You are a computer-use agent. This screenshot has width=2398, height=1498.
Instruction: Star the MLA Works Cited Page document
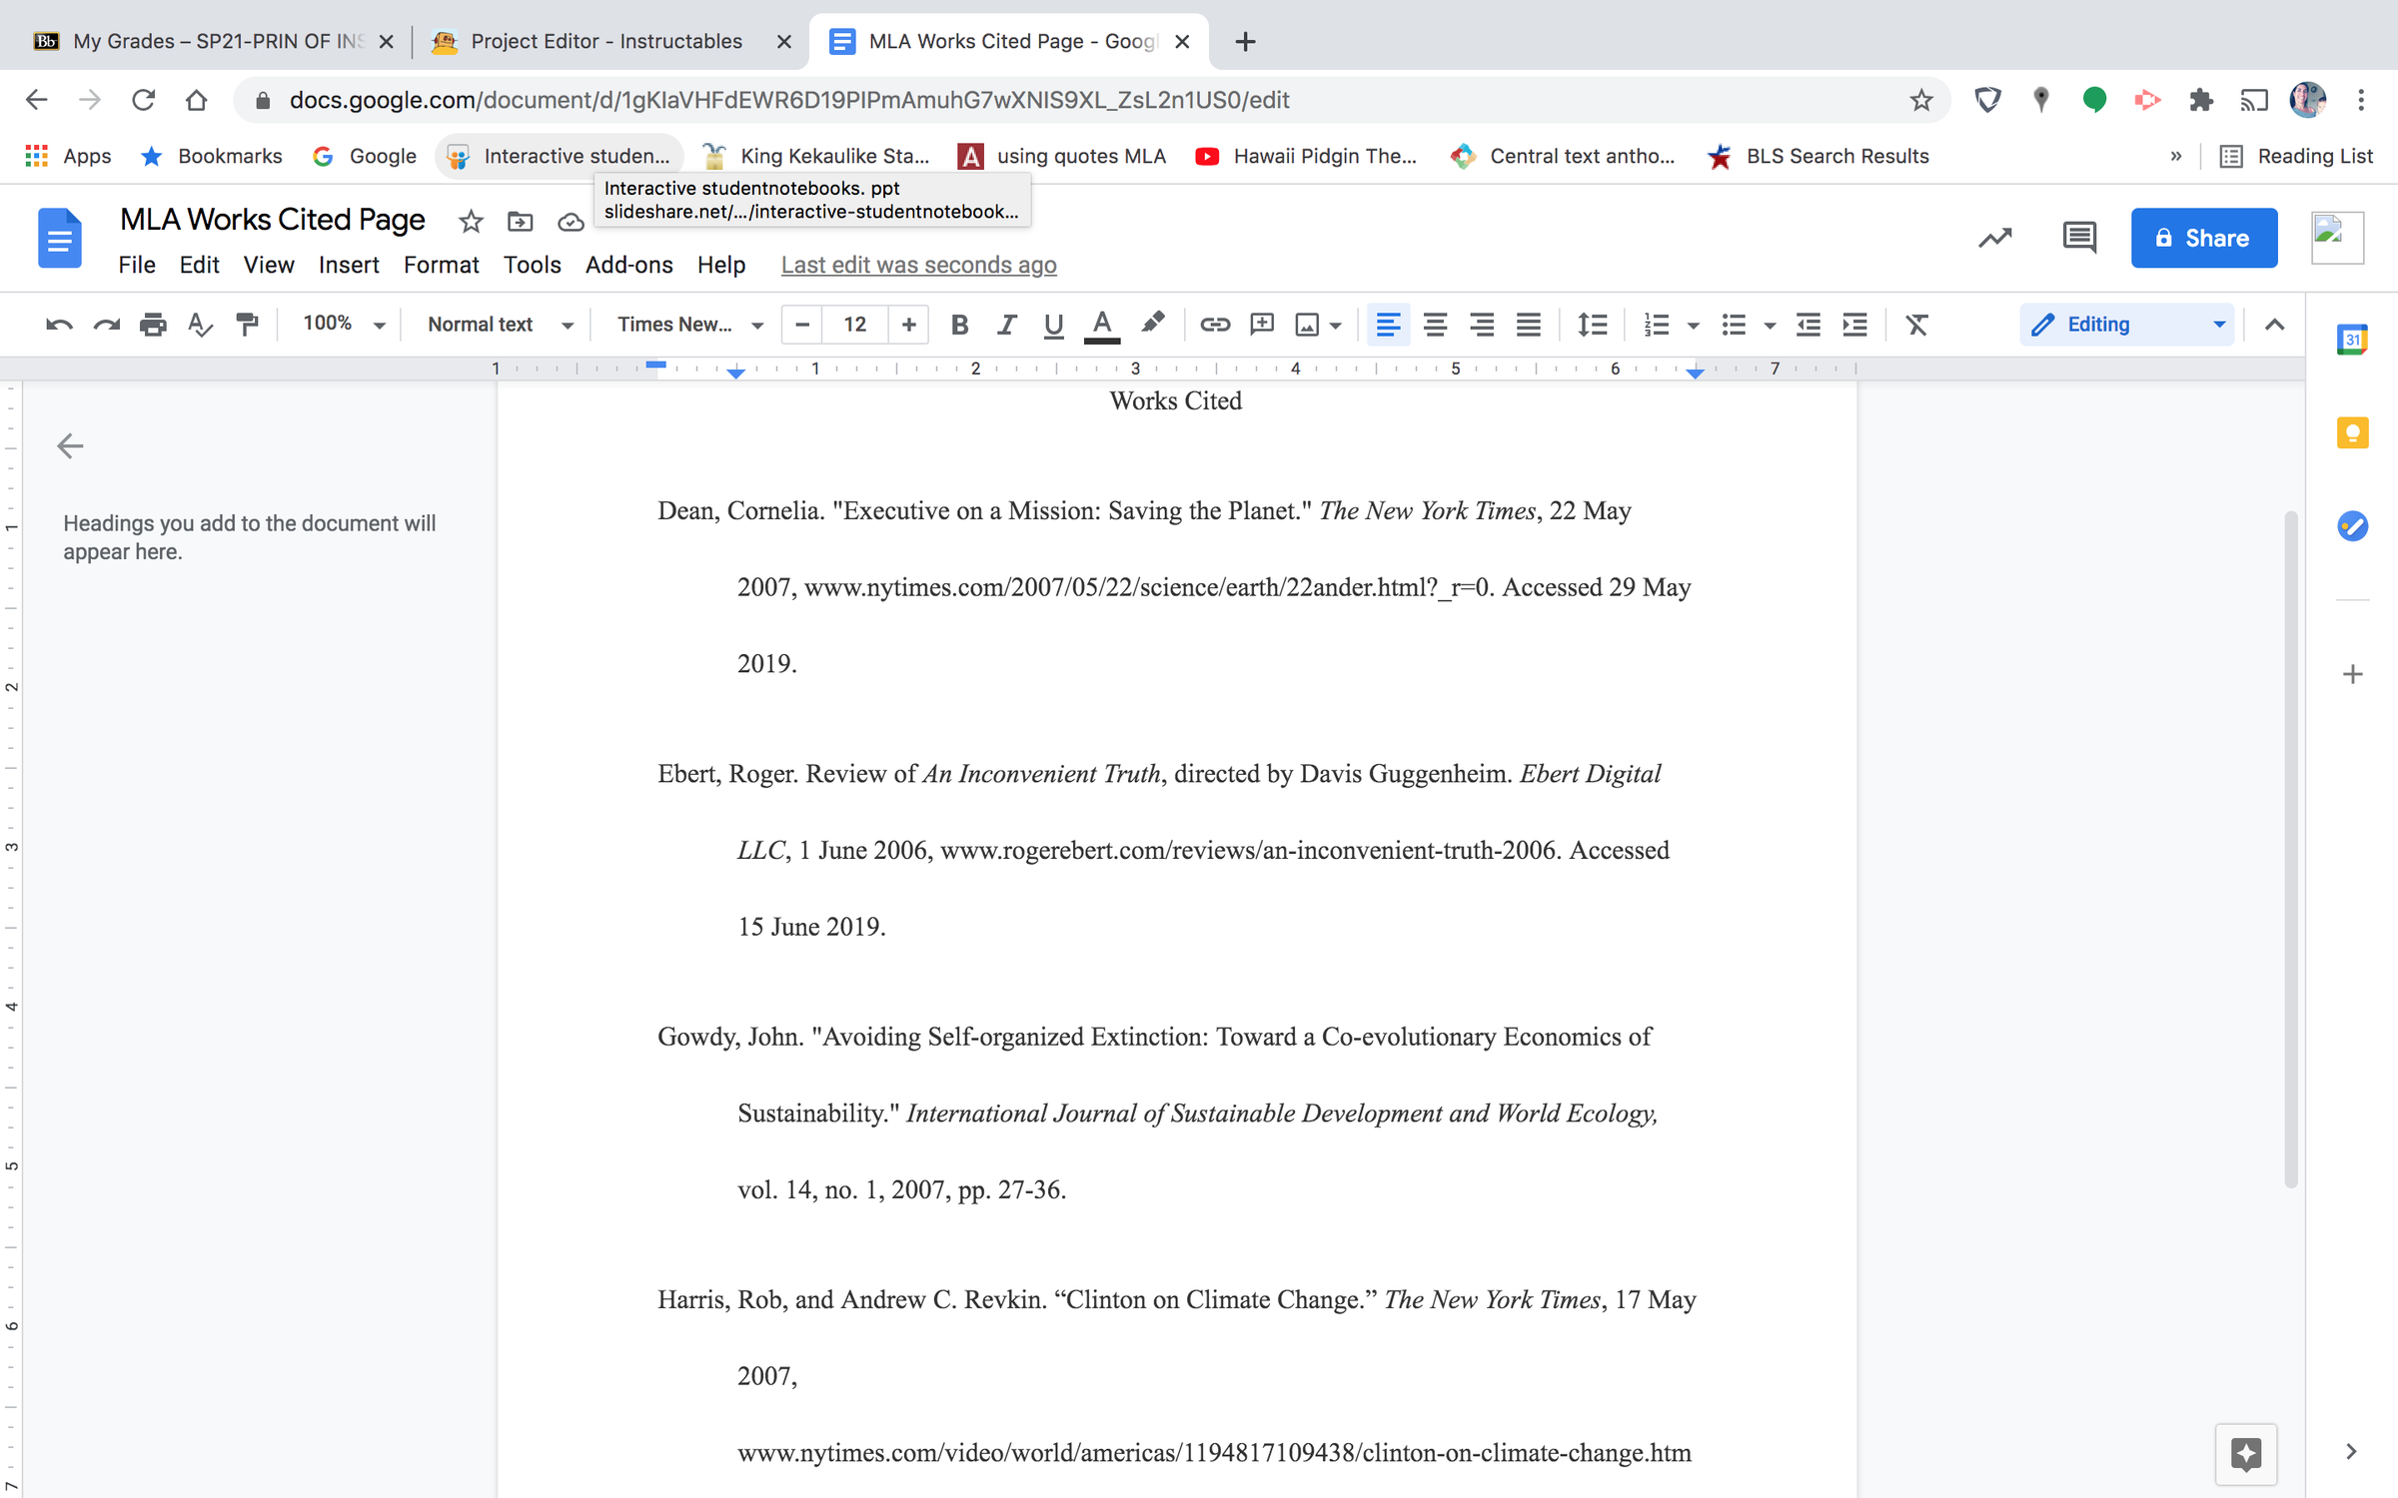point(471,222)
